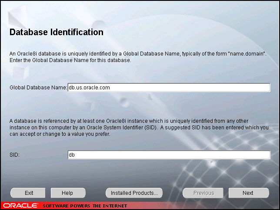Open the Installed Products list
280x210 pixels.
(x=134, y=193)
